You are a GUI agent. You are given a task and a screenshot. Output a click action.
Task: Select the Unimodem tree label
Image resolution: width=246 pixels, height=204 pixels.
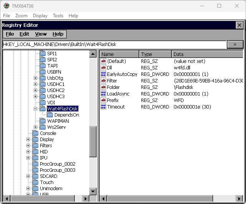pyautogui.click(x=51, y=188)
